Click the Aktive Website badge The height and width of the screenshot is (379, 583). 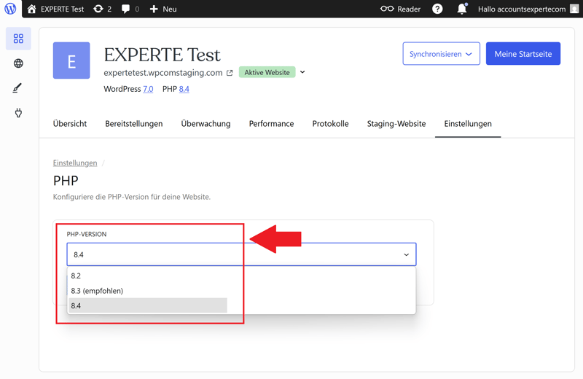point(267,72)
